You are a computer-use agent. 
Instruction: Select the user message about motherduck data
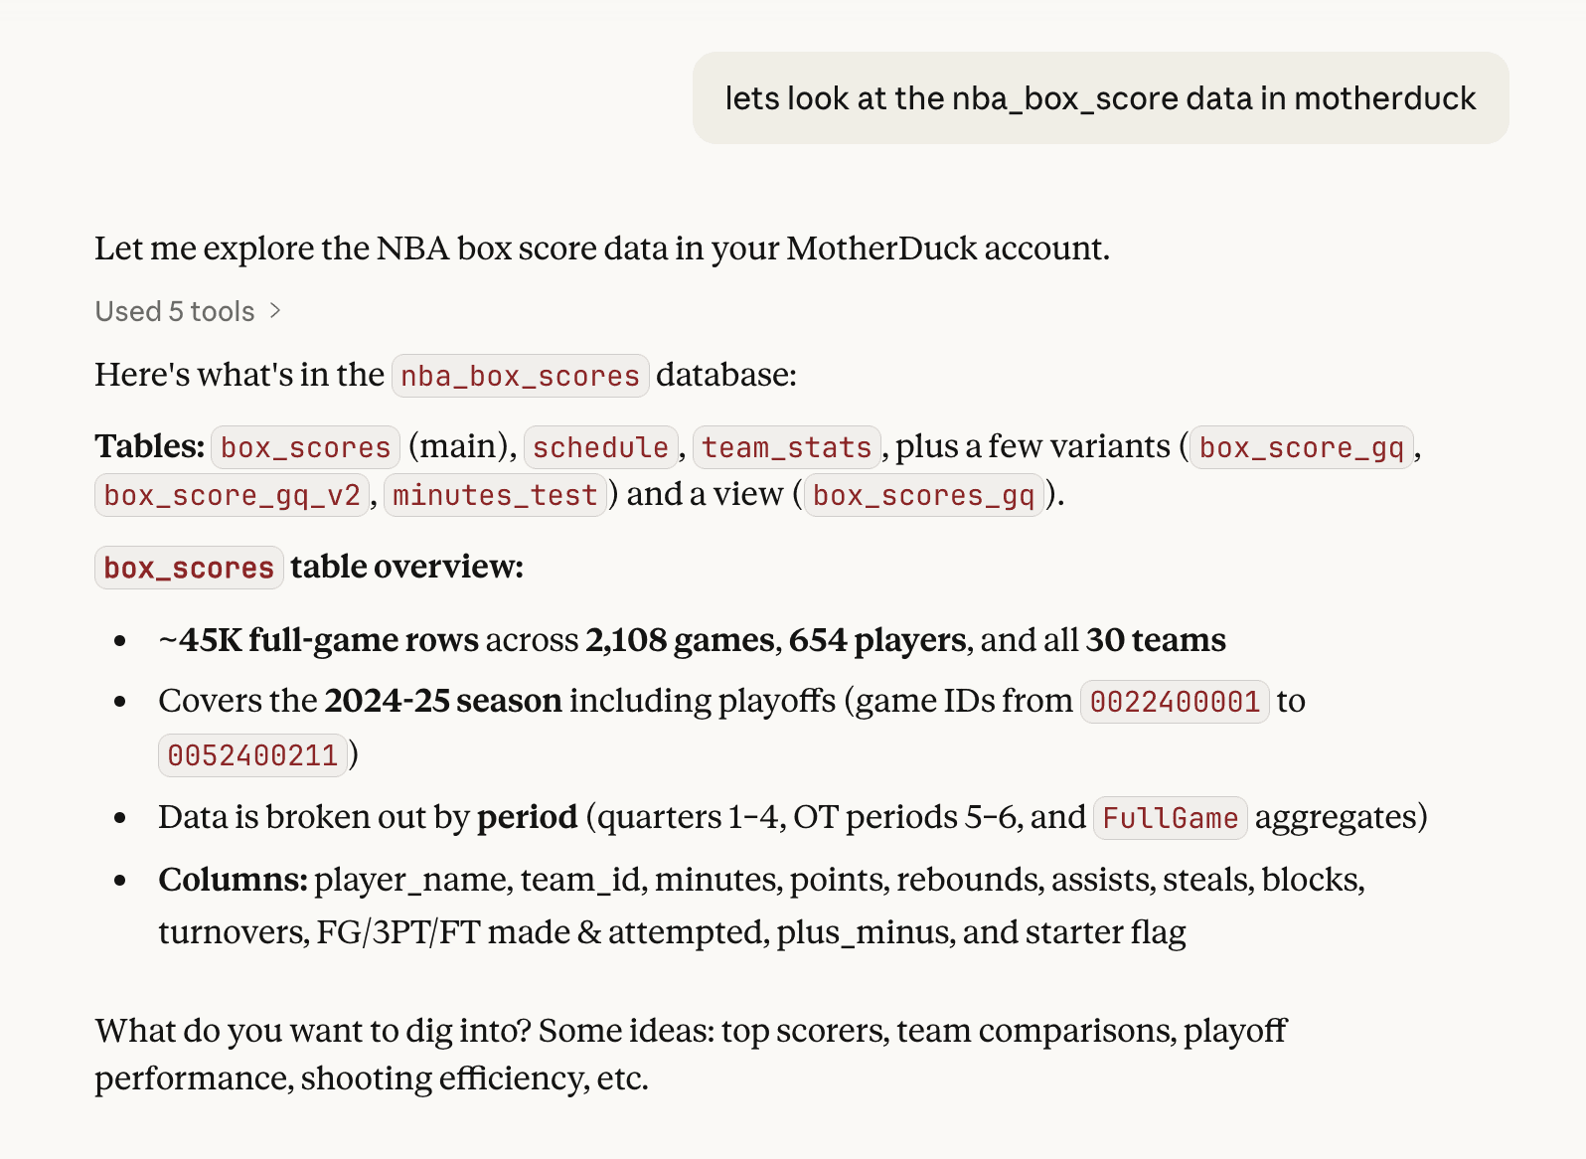point(1099,97)
